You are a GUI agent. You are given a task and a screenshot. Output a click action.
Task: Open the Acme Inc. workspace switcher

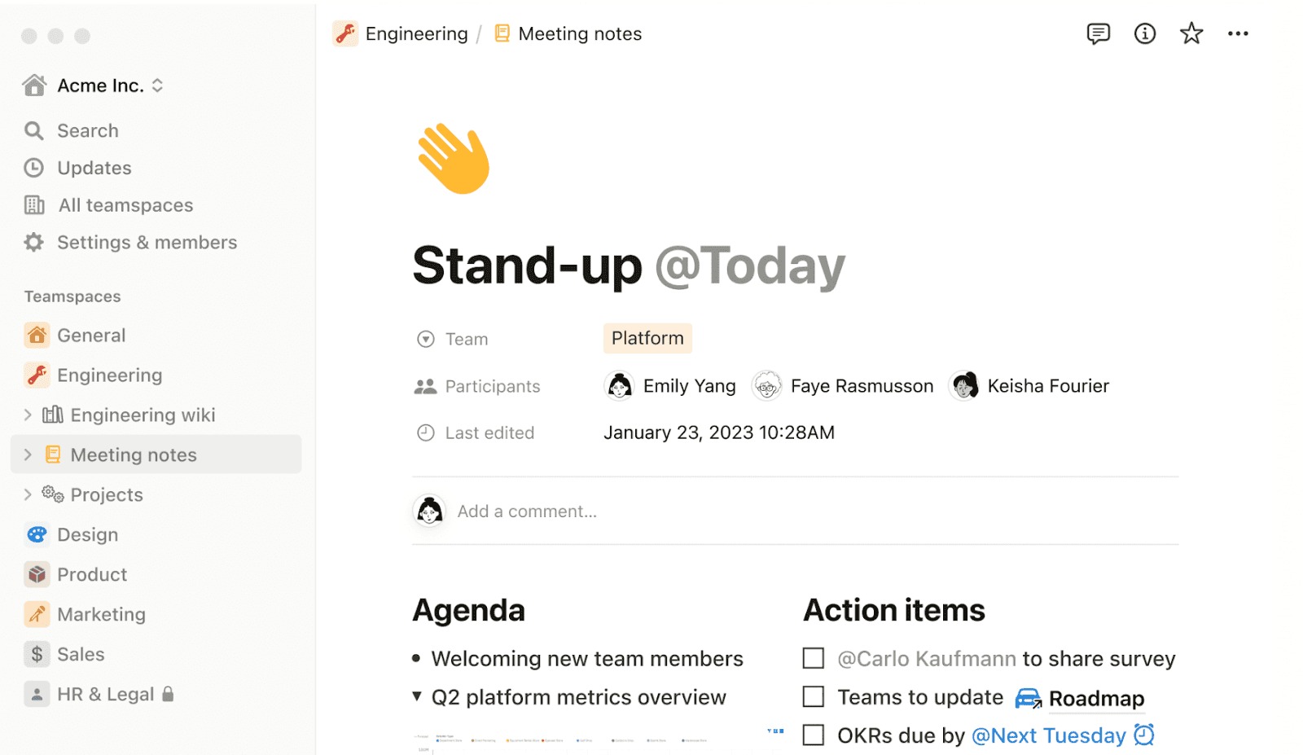[100, 86]
